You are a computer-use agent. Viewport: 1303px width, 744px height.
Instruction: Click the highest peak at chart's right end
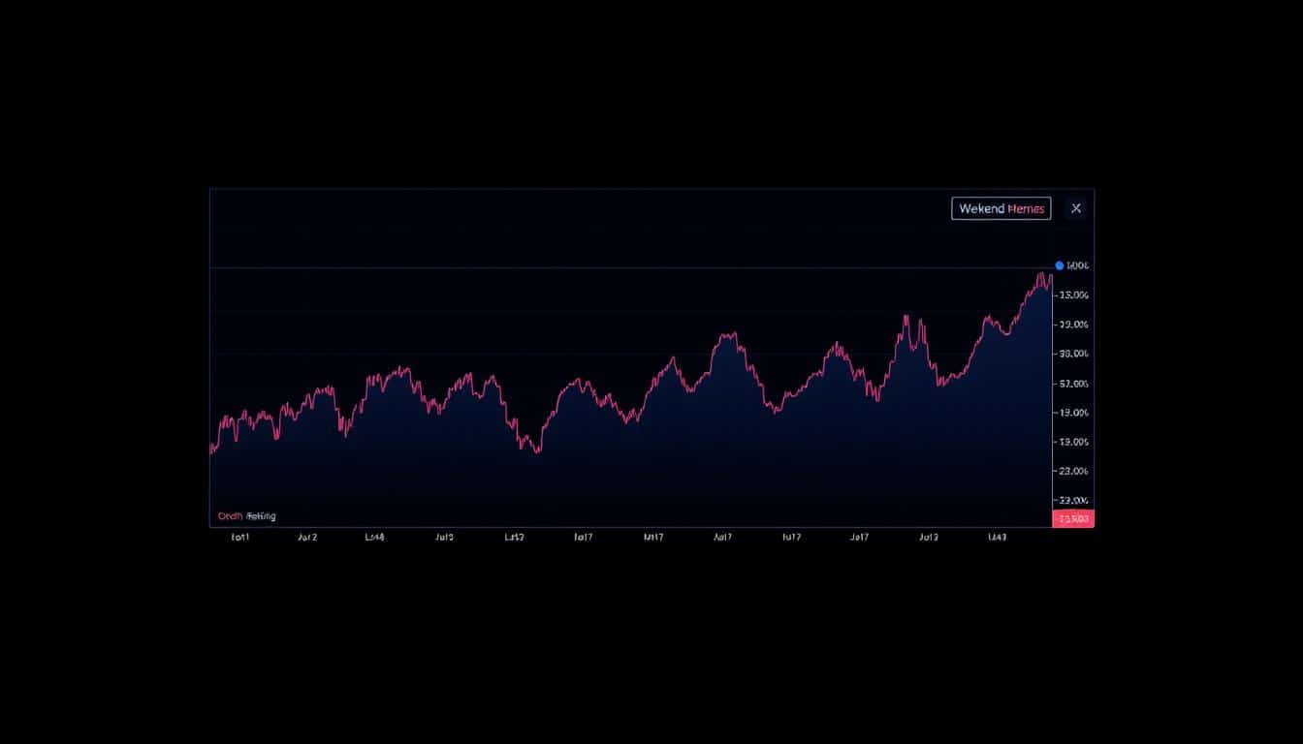point(1040,274)
